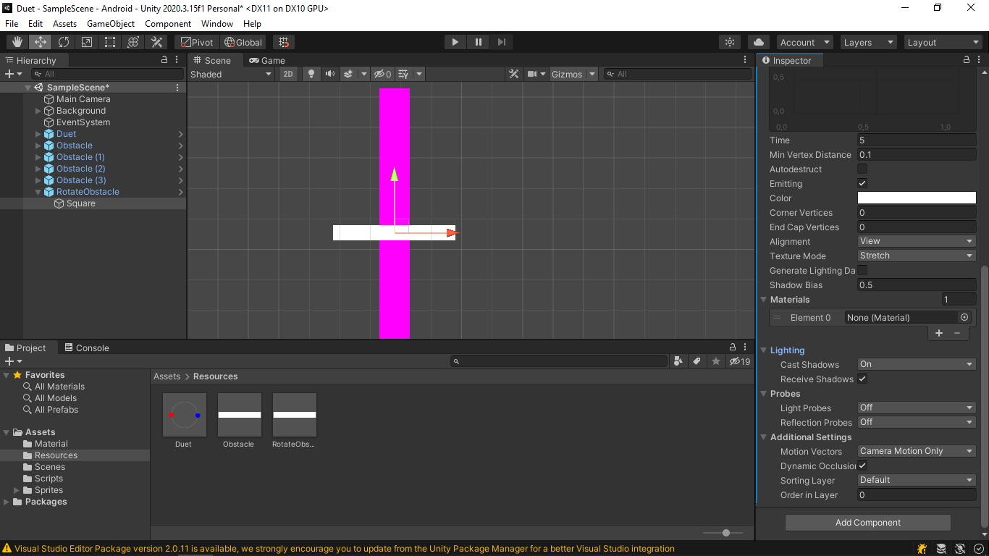Open the Alignment View dropdown
Viewport: 989px width, 556px height.
(x=917, y=241)
